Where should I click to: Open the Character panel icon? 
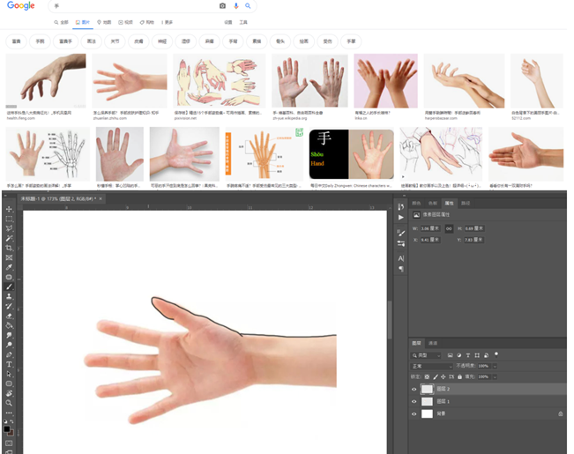click(401, 258)
